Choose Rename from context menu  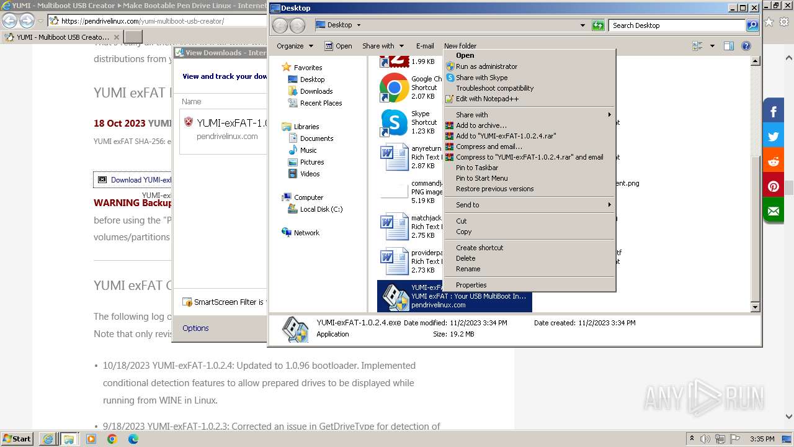530,269
